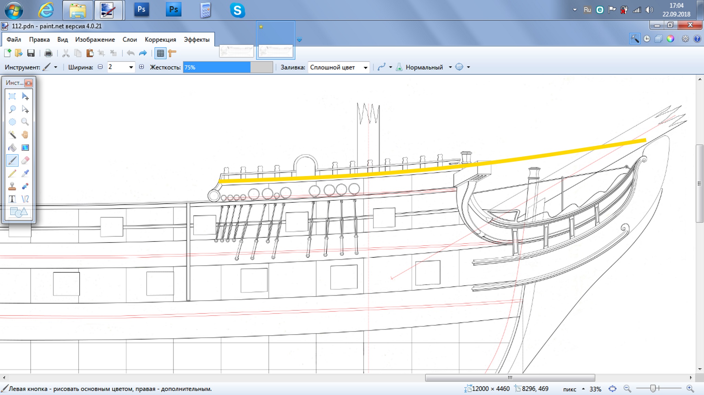Viewport: 704px width, 395px height.
Task: Toggle the History window visibility
Action: tap(647, 39)
